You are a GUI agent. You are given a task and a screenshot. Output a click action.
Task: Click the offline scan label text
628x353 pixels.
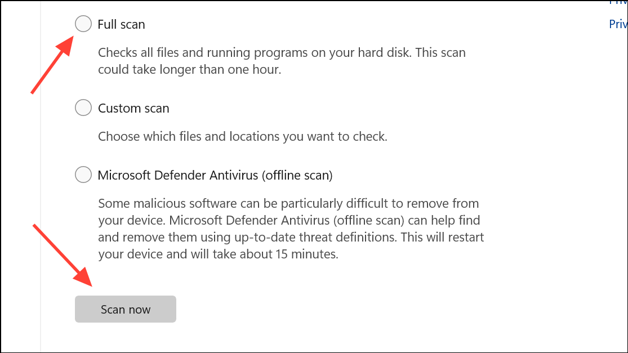tap(216, 175)
